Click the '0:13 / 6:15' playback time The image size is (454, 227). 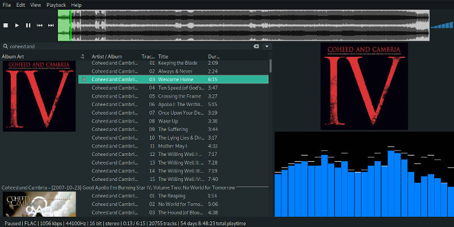(136, 224)
